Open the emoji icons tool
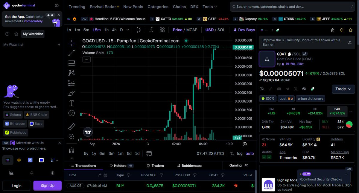 click(72, 113)
